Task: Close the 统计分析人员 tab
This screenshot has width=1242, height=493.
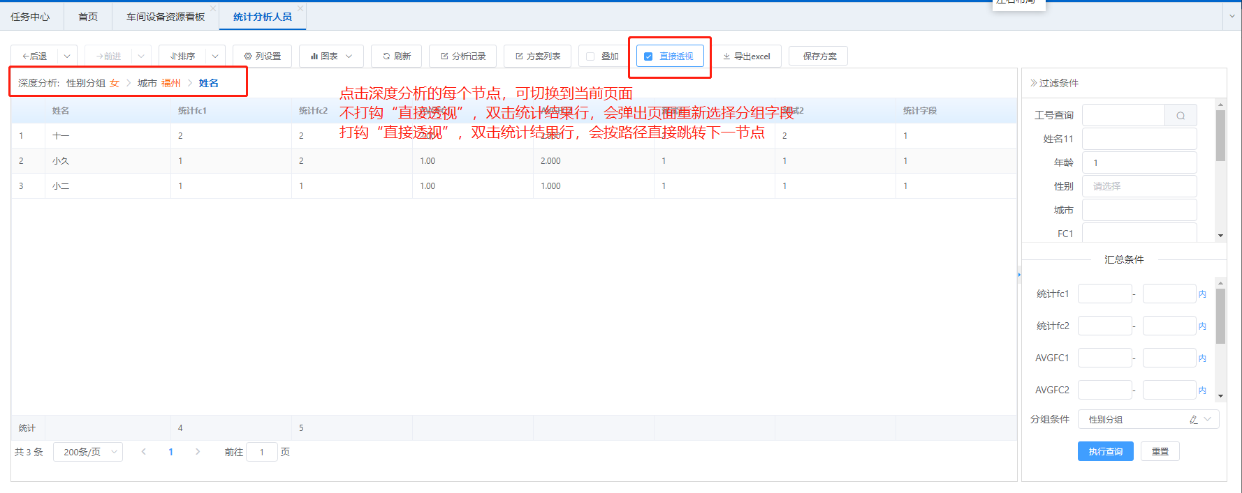Action: tap(300, 8)
